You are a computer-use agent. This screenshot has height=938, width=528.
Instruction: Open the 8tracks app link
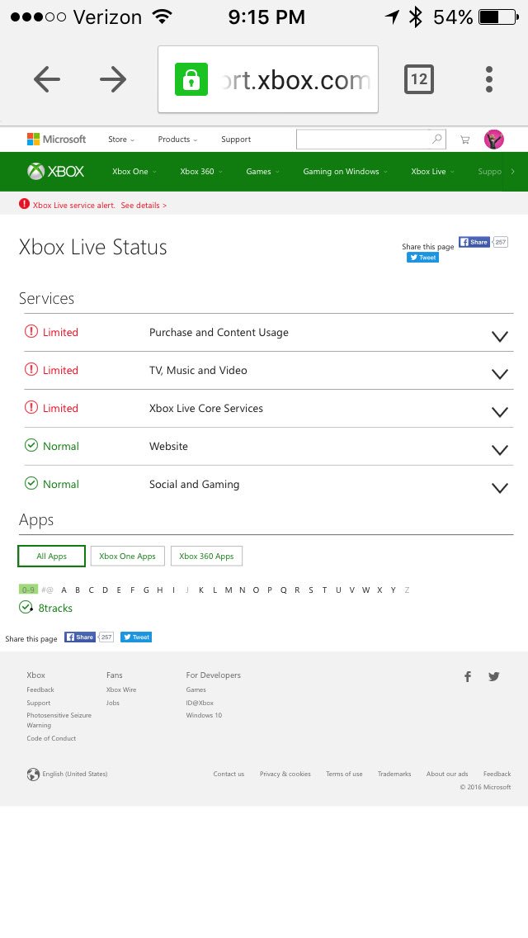point(55,608)
